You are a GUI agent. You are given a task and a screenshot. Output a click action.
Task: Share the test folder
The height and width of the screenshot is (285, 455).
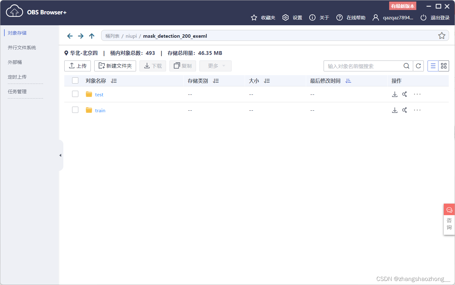tap(404, 94)
